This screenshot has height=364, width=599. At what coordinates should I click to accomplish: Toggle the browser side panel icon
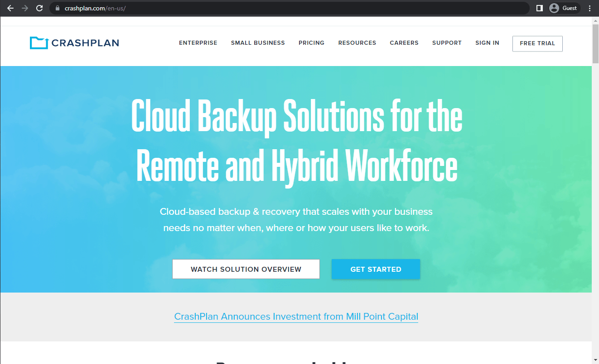(x=539, y=8)
